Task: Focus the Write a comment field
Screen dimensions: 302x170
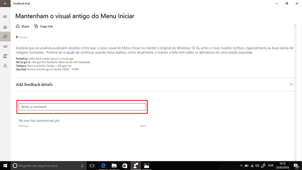Action: 82,107
